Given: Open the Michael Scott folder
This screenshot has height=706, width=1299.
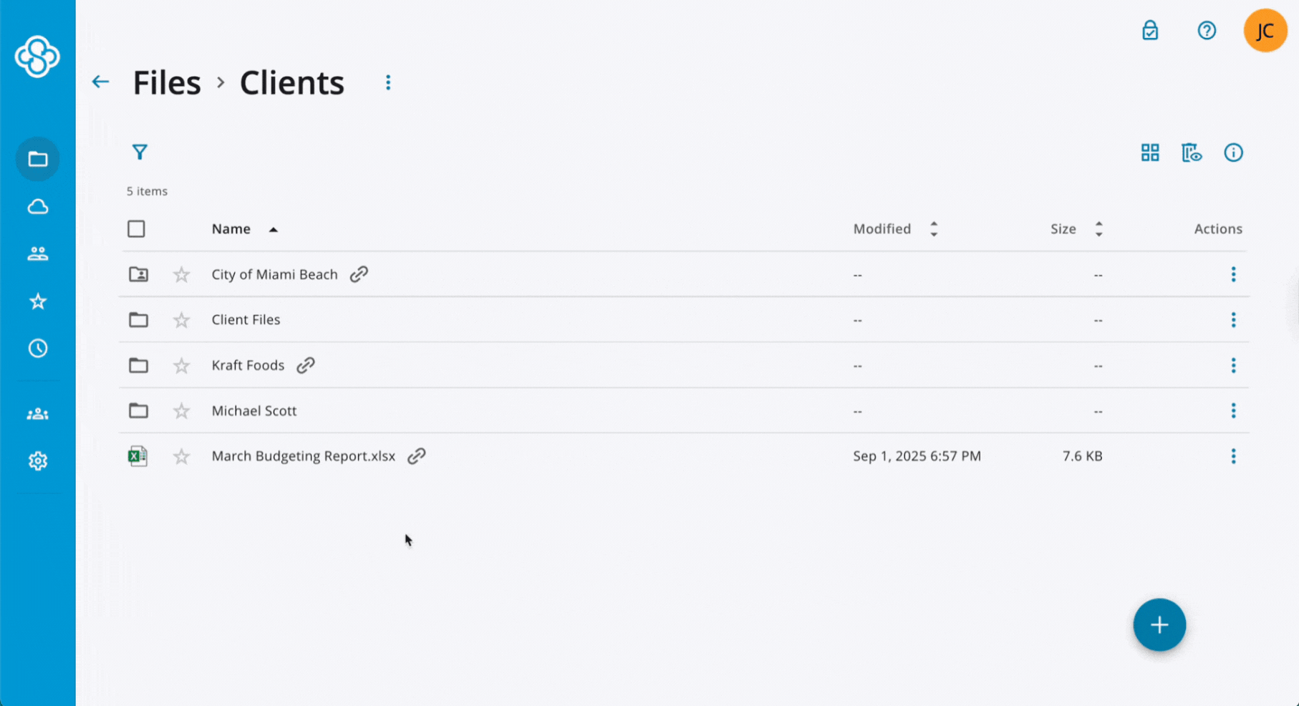Looking at the screenshot, I should point(254,411).
